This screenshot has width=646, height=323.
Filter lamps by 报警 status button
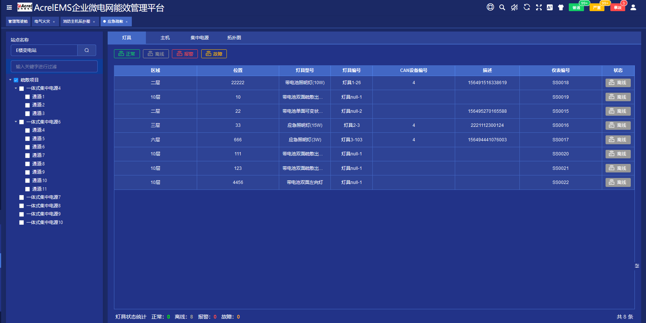click(x=185, y=54)
